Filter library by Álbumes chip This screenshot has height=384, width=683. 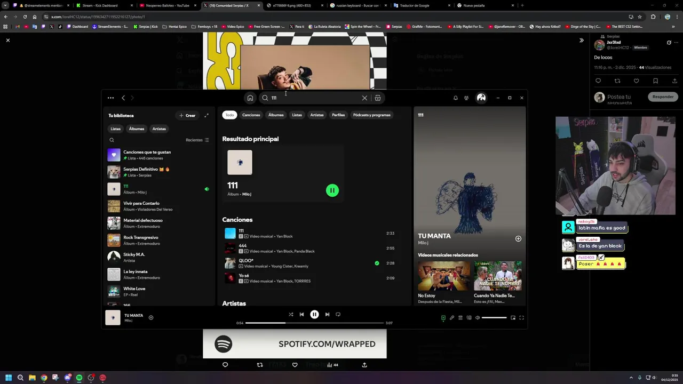click(137, 129)
